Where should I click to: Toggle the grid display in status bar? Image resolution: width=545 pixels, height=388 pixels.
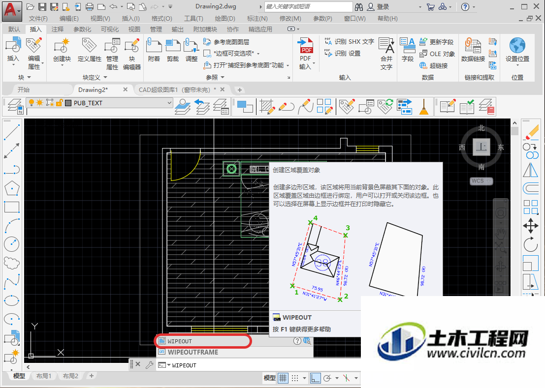pyautogui.click(x=283, y=378)
